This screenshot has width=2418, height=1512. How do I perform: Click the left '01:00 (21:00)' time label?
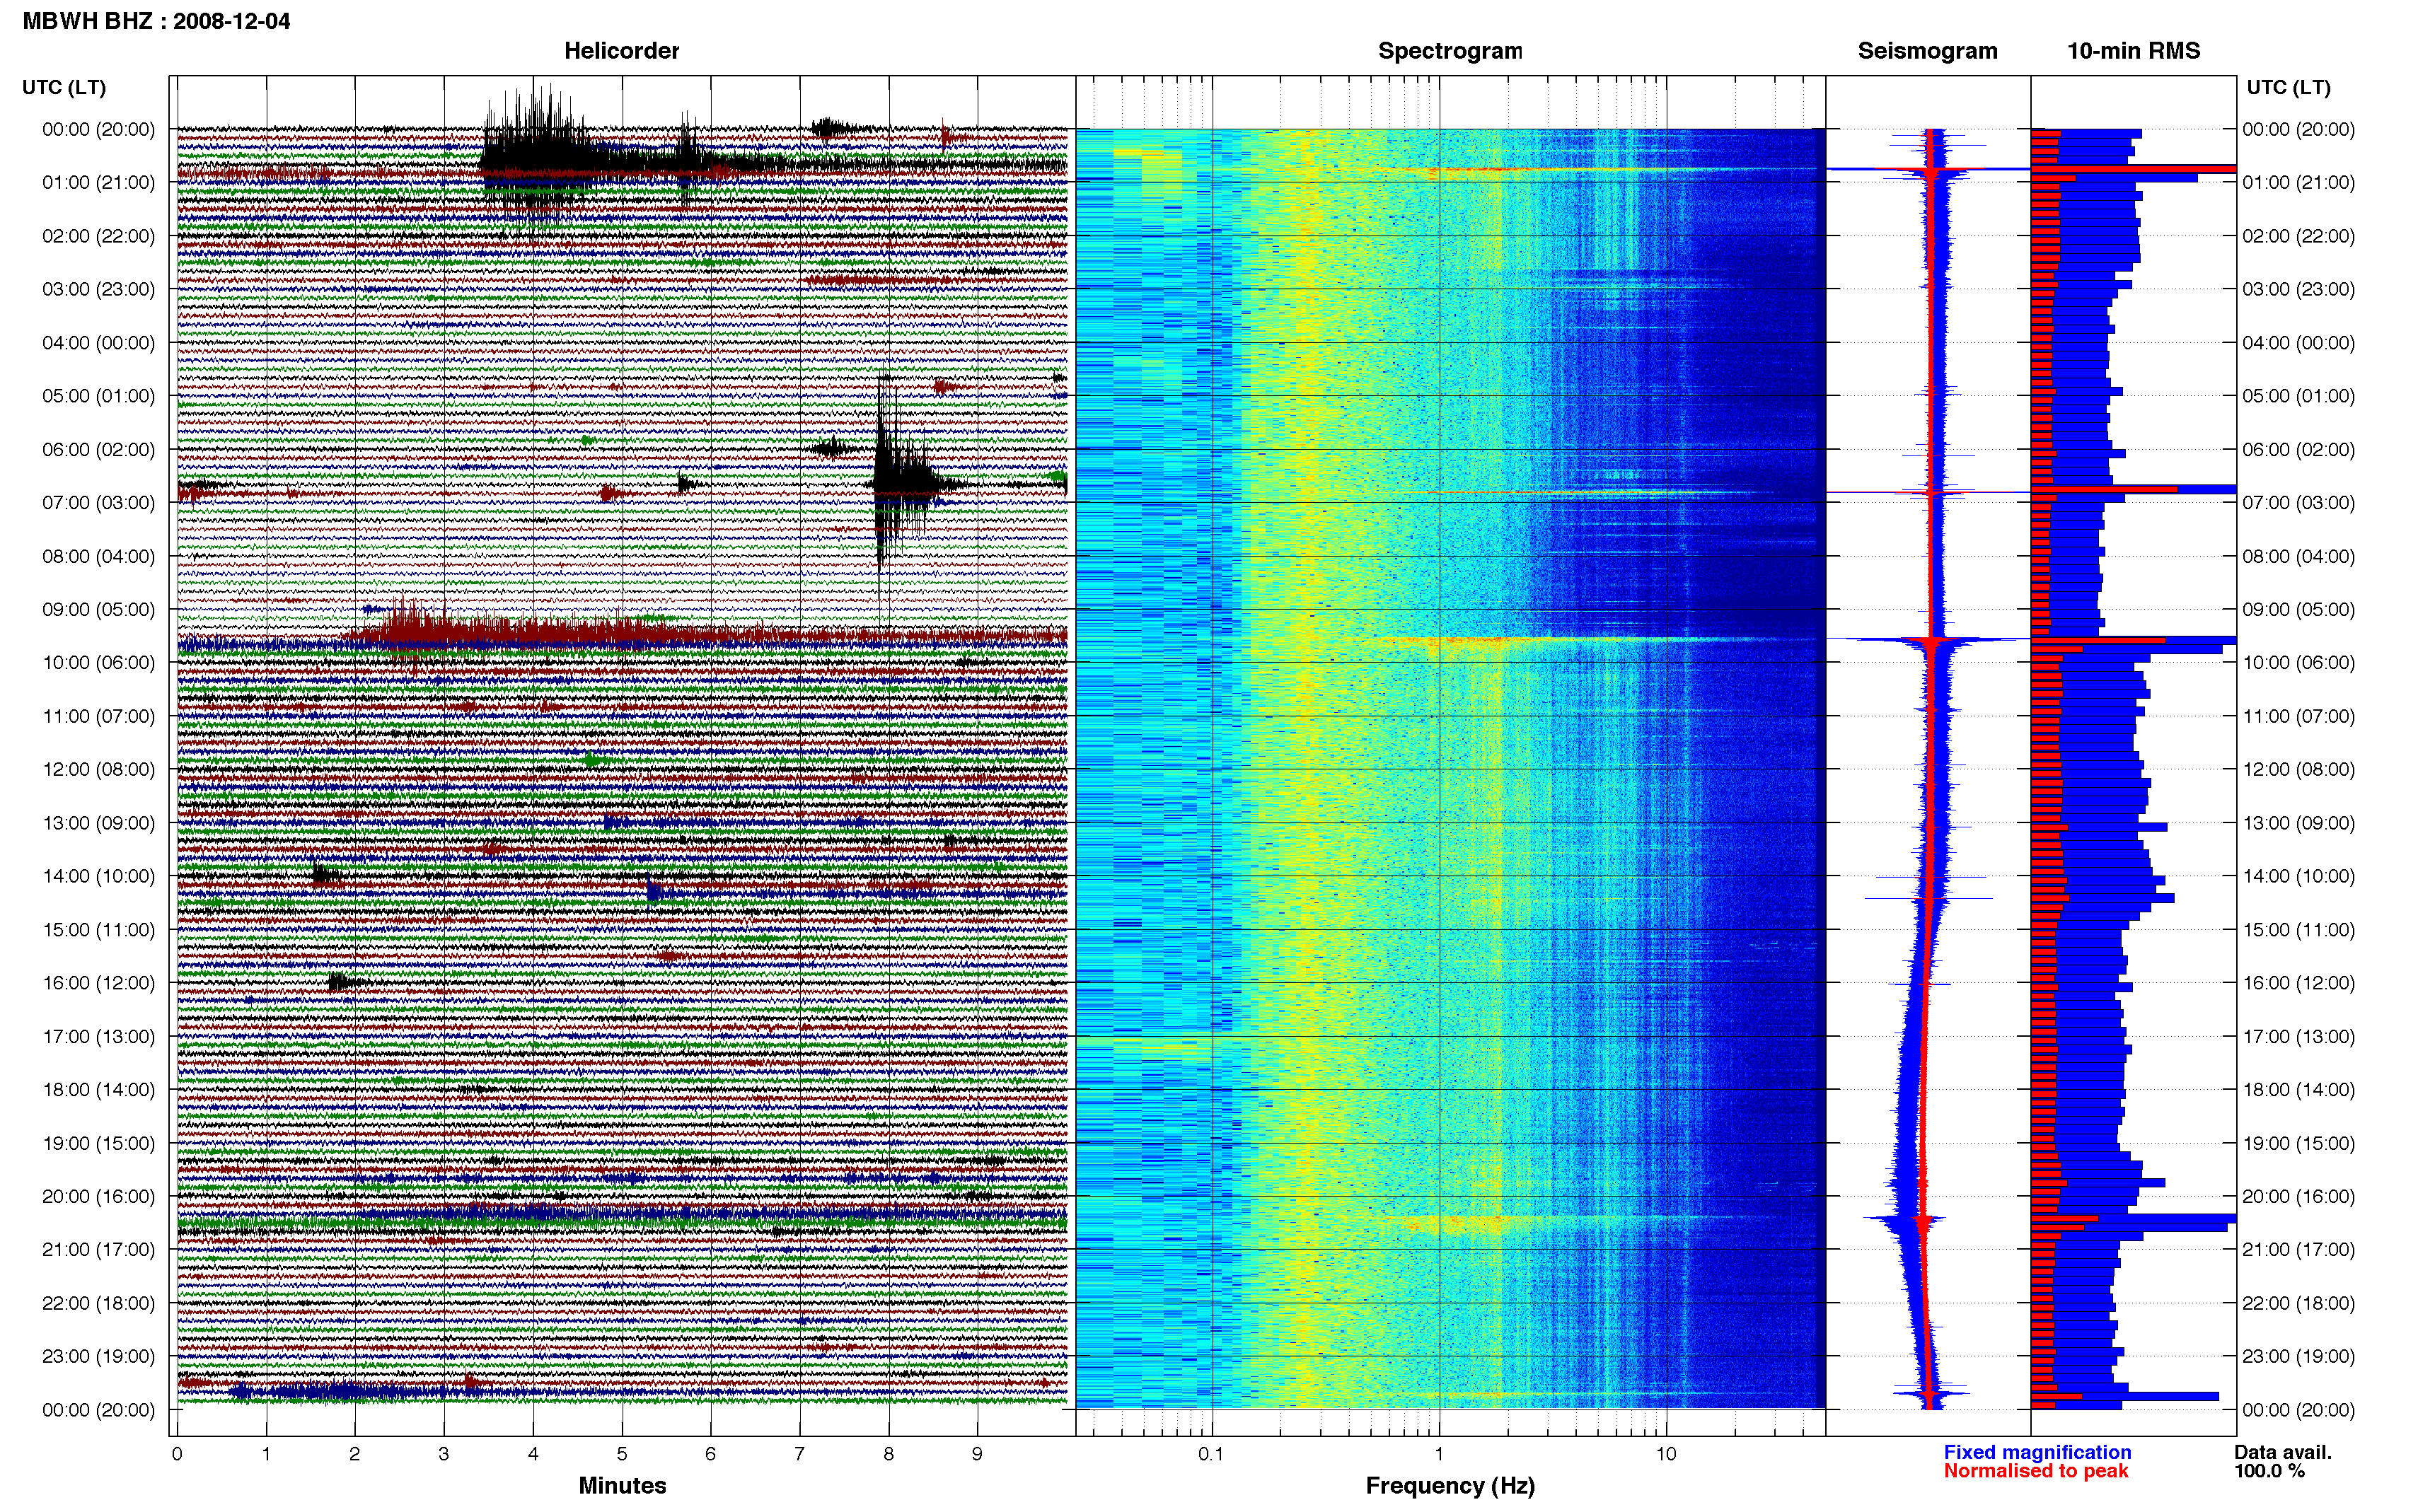[98, 182]
